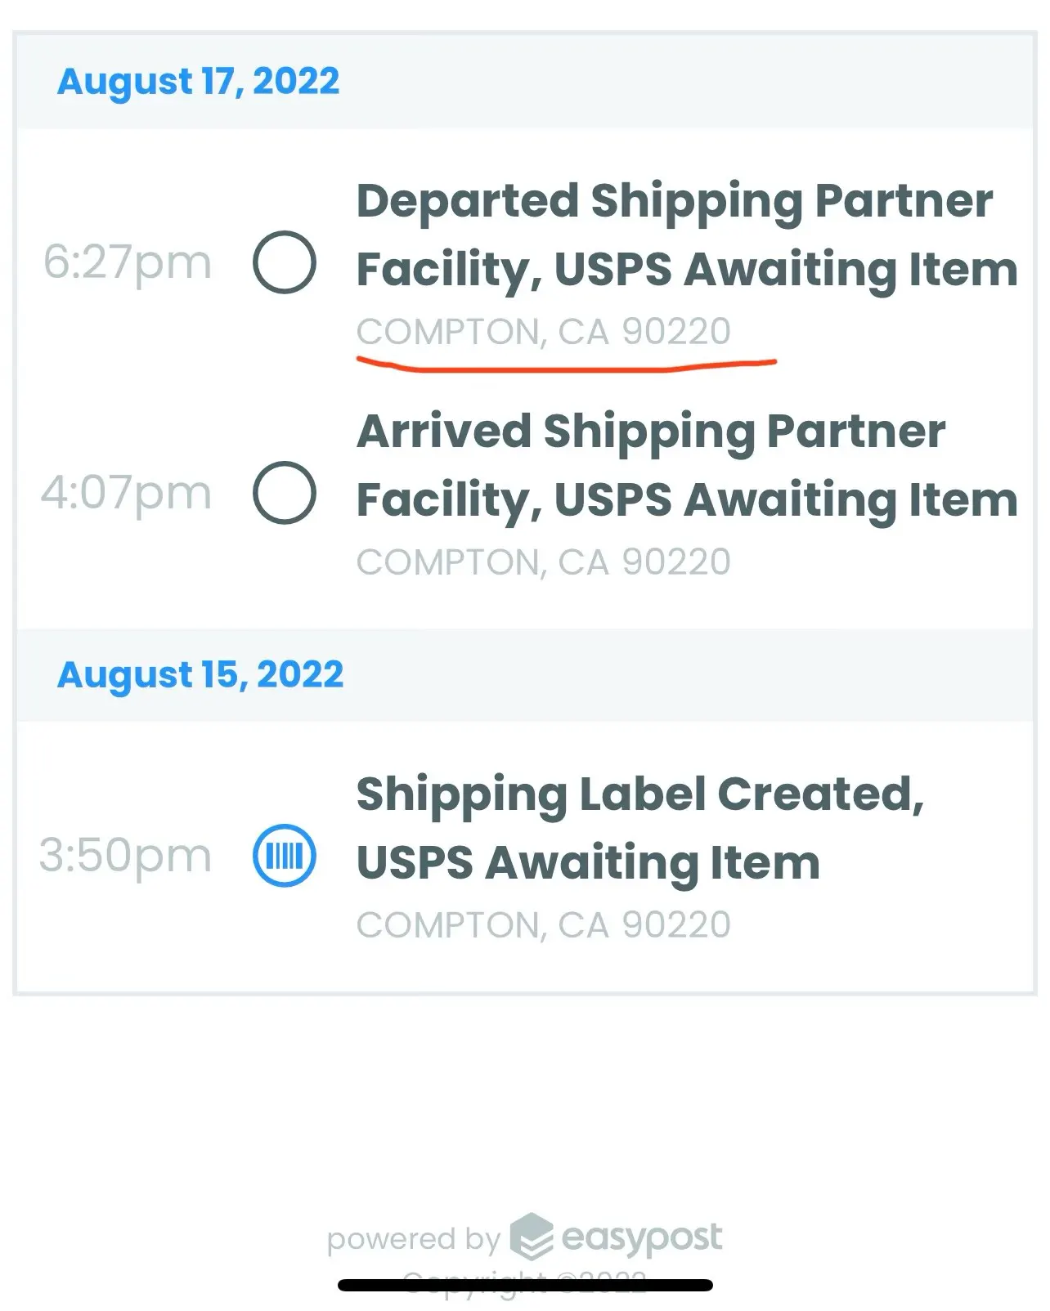Click the circle marker next to Departed event
Screen dimensions: 1050x1311
click(284, 262)
